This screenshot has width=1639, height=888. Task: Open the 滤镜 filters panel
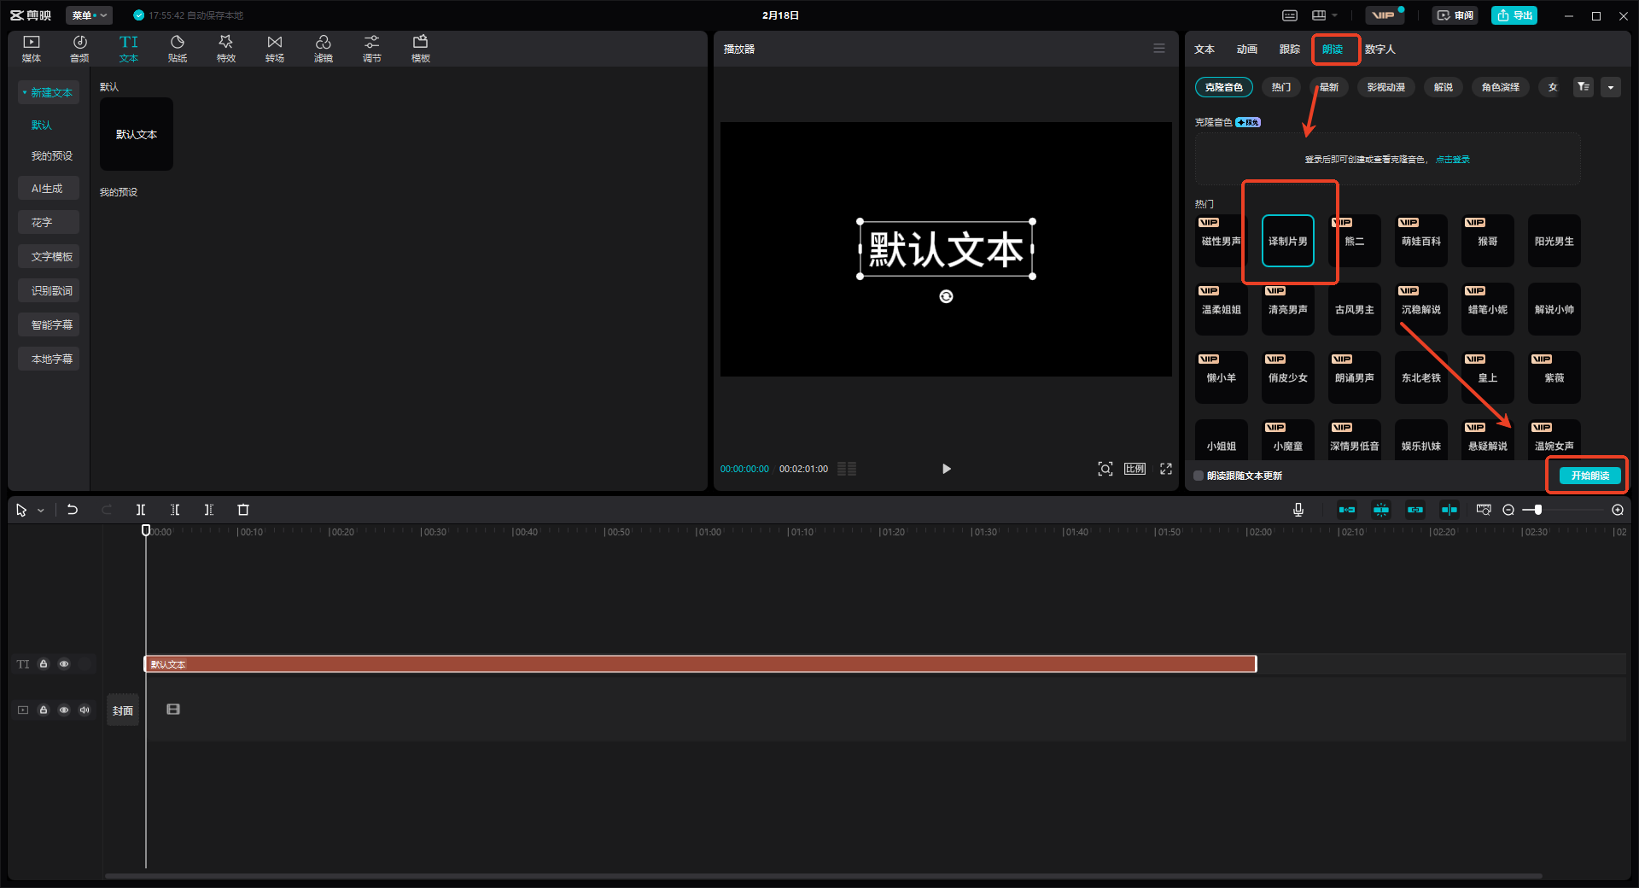324,49
